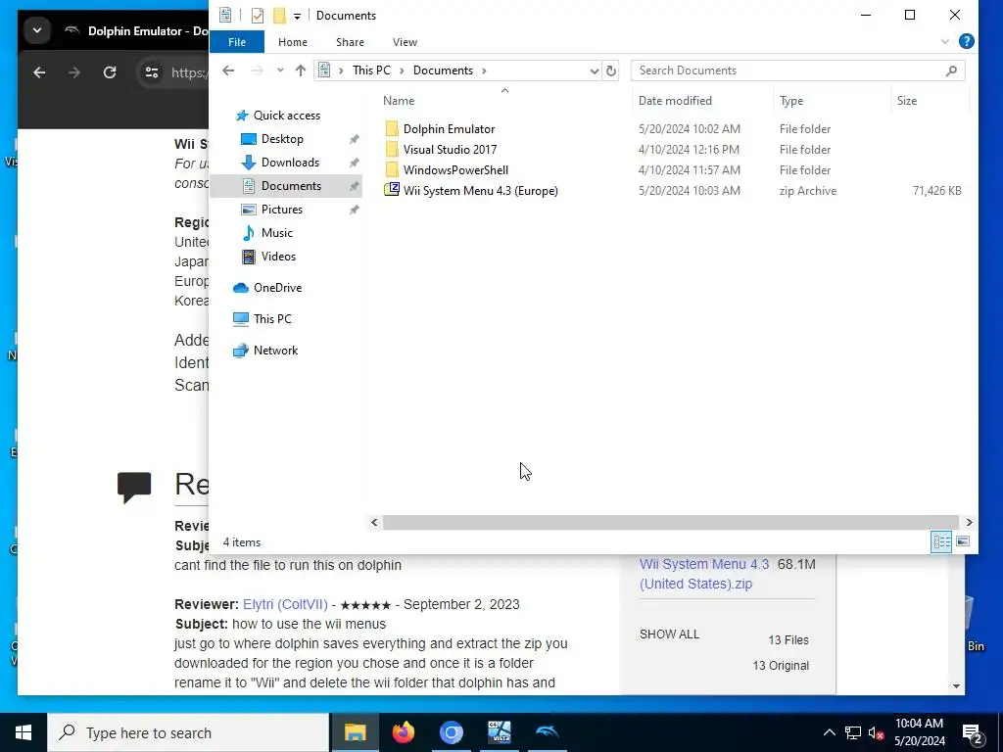The width and height of the screenshot is (1003, 752).
Task: Switch to the Share ribbon tab
Action: (350, 42)
